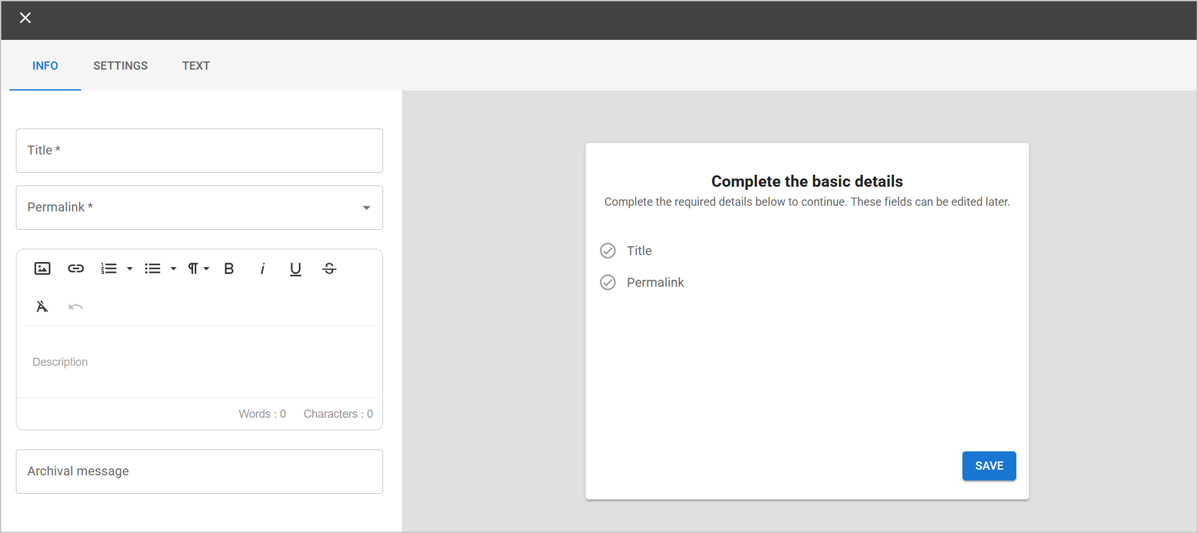Click the 'Permalink' checklist item text
Viewport: 1198px width, 533px height.
[655, 282]
